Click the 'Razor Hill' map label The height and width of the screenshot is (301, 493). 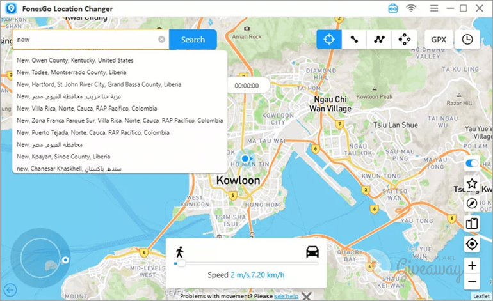(x=459, y=103)
